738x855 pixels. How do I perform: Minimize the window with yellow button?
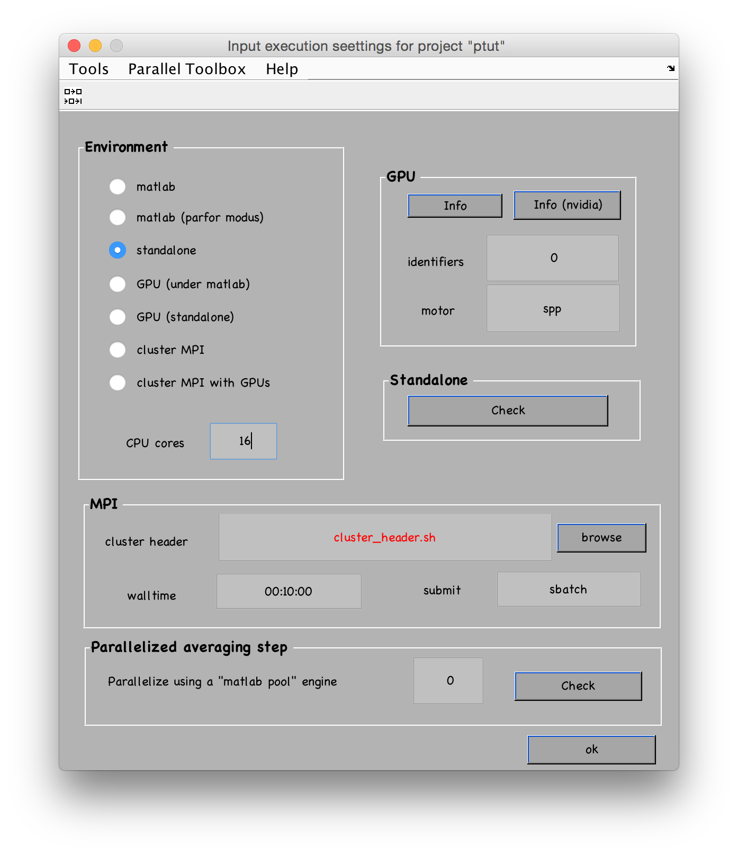(x=95, y=46)
